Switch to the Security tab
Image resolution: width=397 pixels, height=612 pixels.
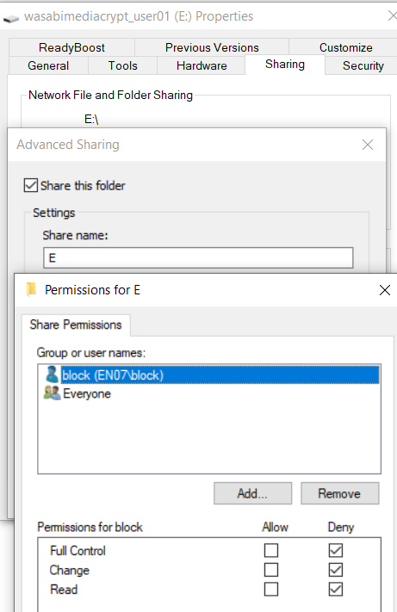(363, 65)
